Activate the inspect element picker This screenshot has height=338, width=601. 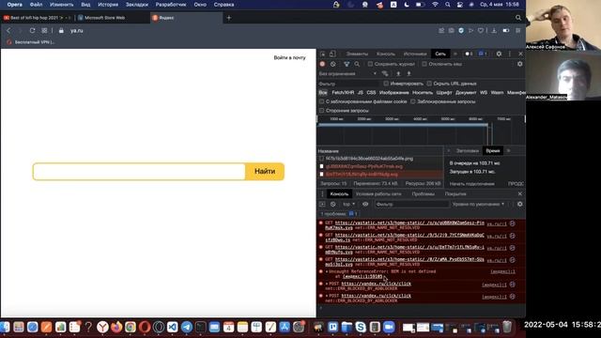323,54
